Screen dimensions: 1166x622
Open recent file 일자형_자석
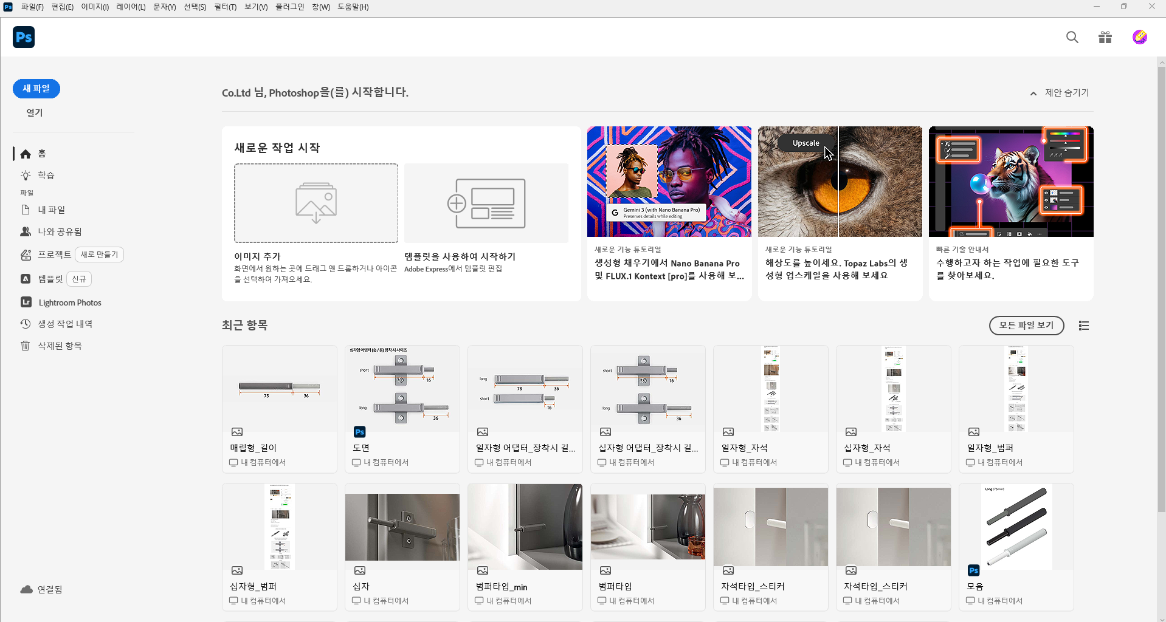(771, 409)
